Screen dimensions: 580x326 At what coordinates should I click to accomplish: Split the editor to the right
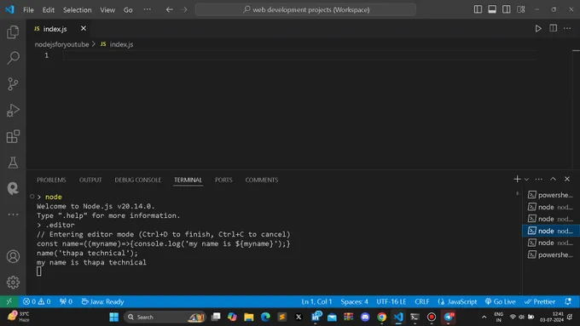(x=553, y=28)
